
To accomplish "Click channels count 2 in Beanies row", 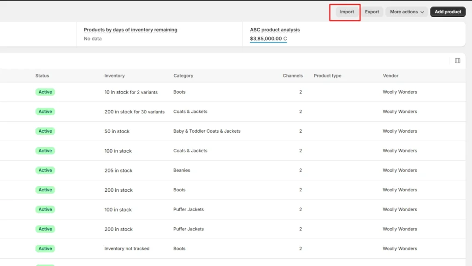I will (301, 170).
